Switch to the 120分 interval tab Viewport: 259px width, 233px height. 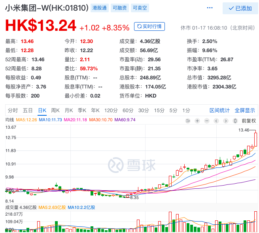point(111,110)
